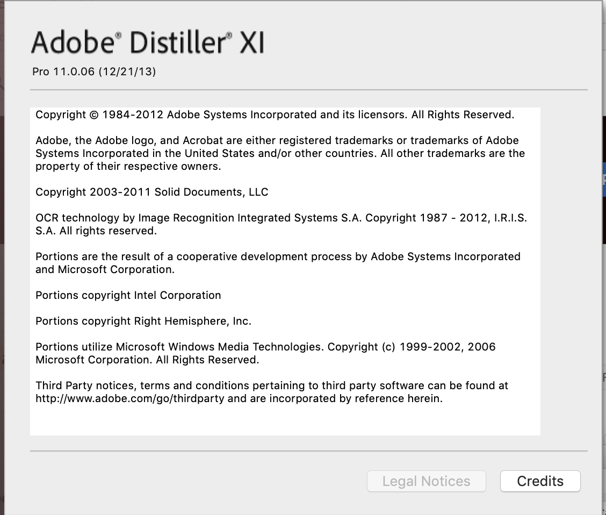
Task: Click the Legal Notices button
Action: pyautogui.click(x=426, y=481)
